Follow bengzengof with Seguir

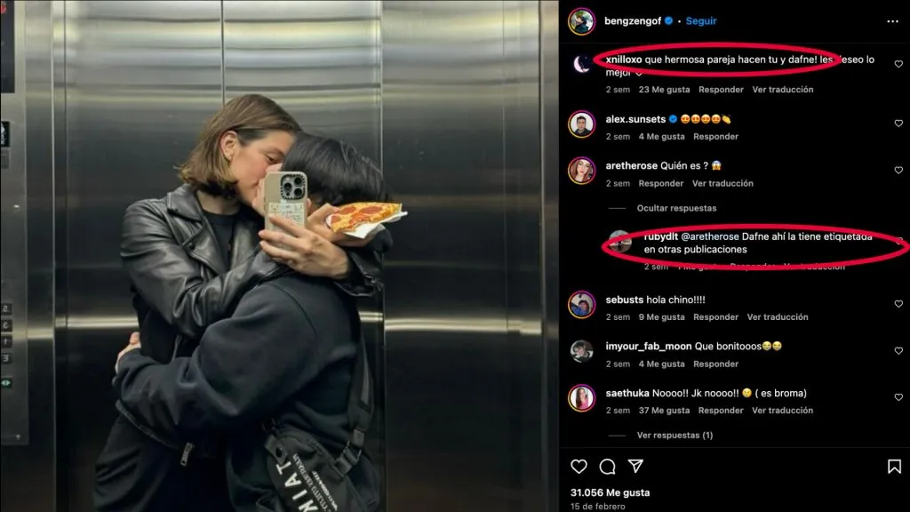tap(701, 21)
